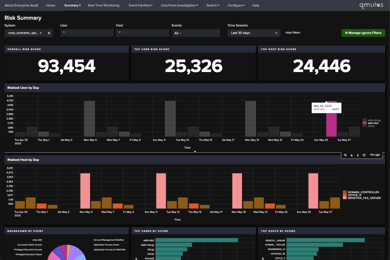Clear the System filter with the X

(49, 33)
